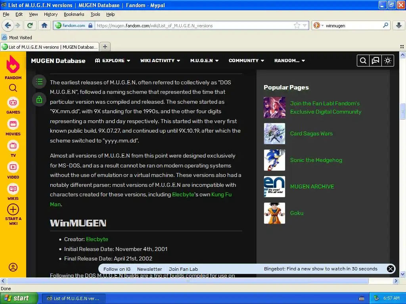Click the Start a Wiki plus icon

click(13, 209)
